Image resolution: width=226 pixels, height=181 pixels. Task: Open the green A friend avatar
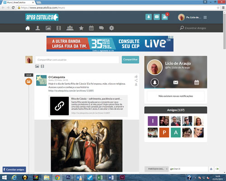click(176, 133)
